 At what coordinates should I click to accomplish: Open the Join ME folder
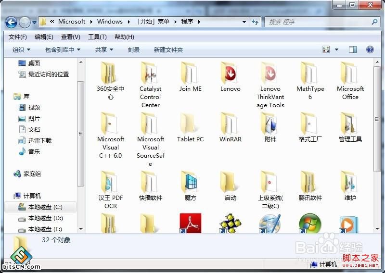point(190,77)
